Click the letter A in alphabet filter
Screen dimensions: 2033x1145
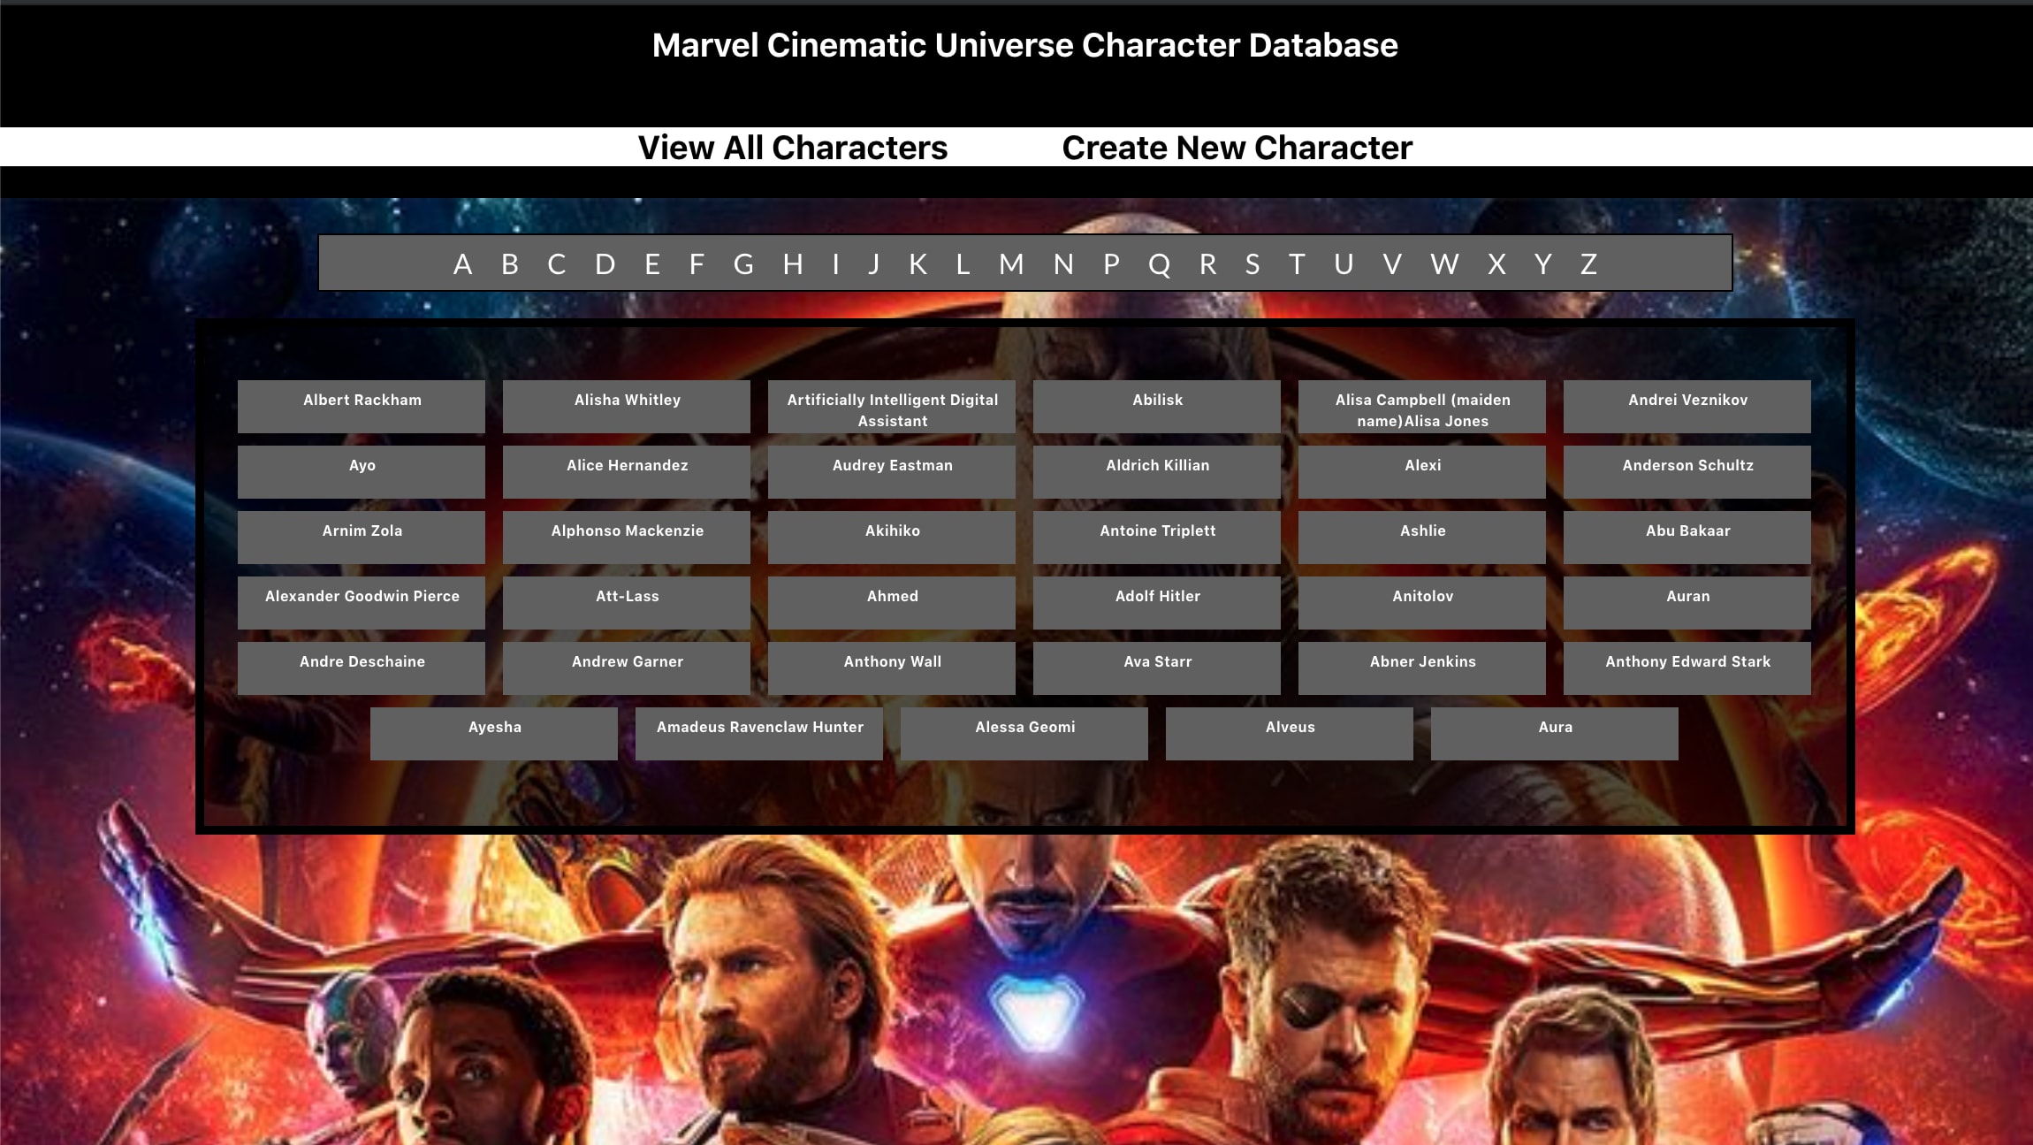coord(462,263)
